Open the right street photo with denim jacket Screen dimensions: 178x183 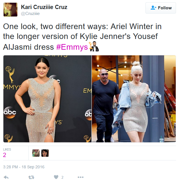[134, 99]
